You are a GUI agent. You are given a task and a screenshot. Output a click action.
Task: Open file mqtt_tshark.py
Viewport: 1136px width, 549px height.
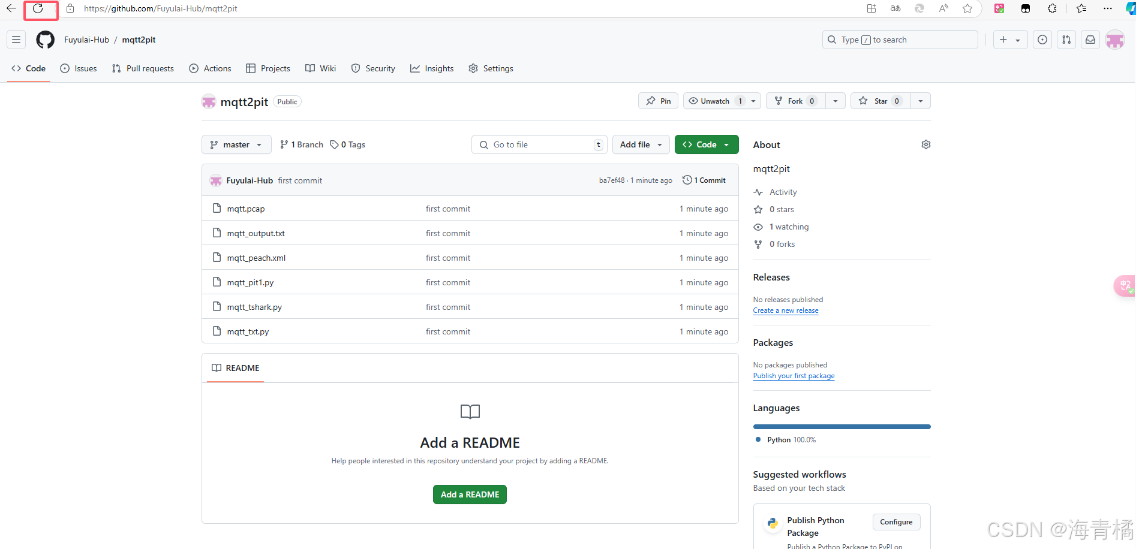[x=254, y=307]
